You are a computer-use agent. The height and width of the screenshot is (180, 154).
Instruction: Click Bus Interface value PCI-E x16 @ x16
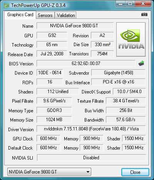coord(118,82)
